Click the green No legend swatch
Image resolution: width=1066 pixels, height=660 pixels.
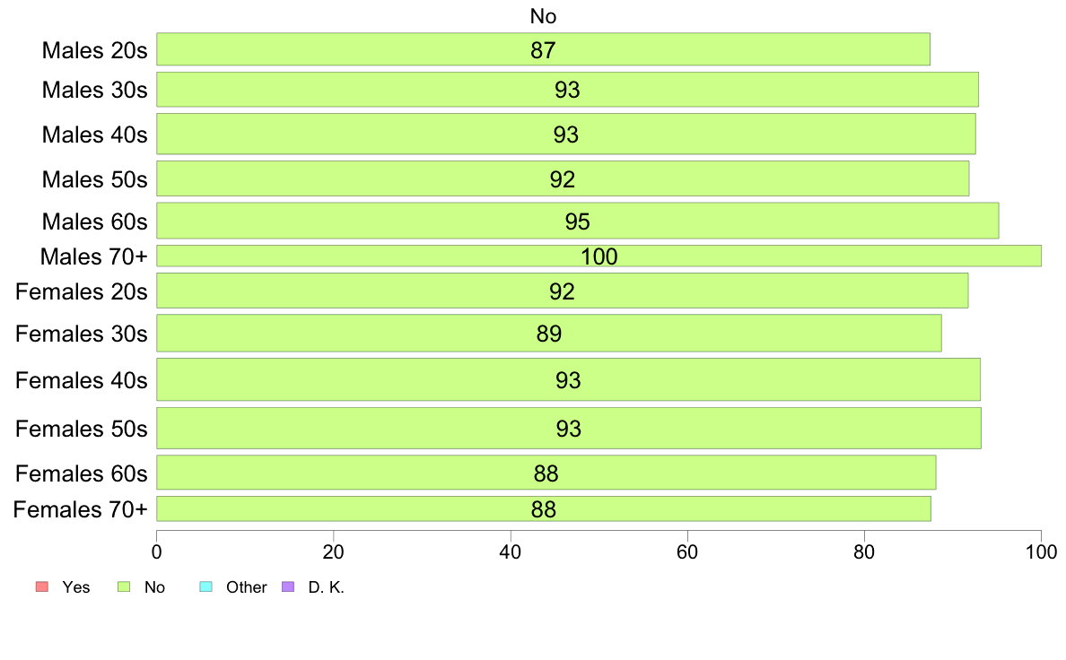pos(124,586)
